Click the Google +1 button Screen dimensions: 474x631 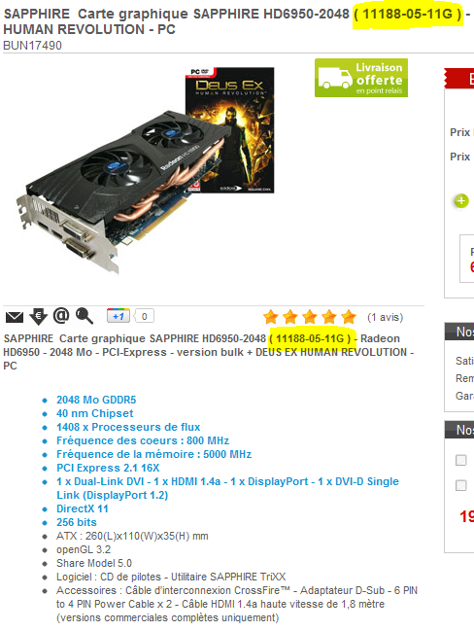[118, 316]
